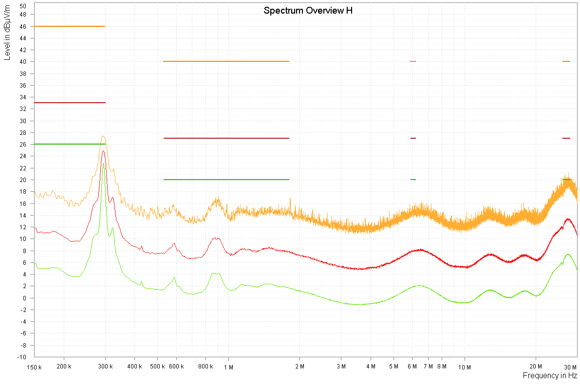Click the short orange limit segment near 30 MHz

tap(566, 61)
